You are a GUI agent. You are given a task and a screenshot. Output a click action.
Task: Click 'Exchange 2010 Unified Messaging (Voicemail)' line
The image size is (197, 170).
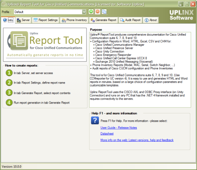124,61
